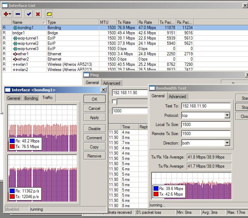Click the Test To address field
This screenshot has width=248, height=218.
point(206,106)
